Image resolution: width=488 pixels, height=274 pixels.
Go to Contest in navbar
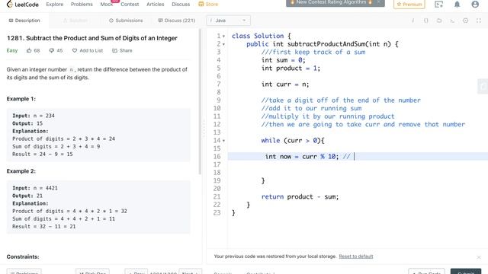point(130,5)
